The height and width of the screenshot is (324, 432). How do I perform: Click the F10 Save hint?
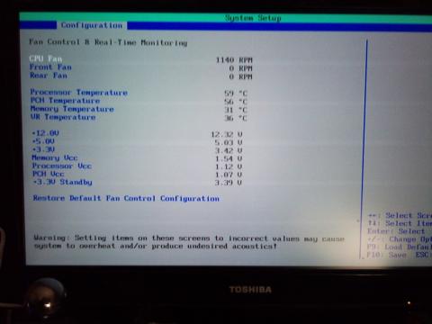click(386, 255)
